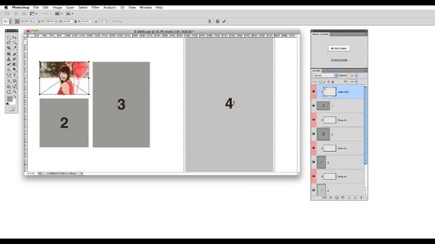Select the Crop tool

point(9,48)
